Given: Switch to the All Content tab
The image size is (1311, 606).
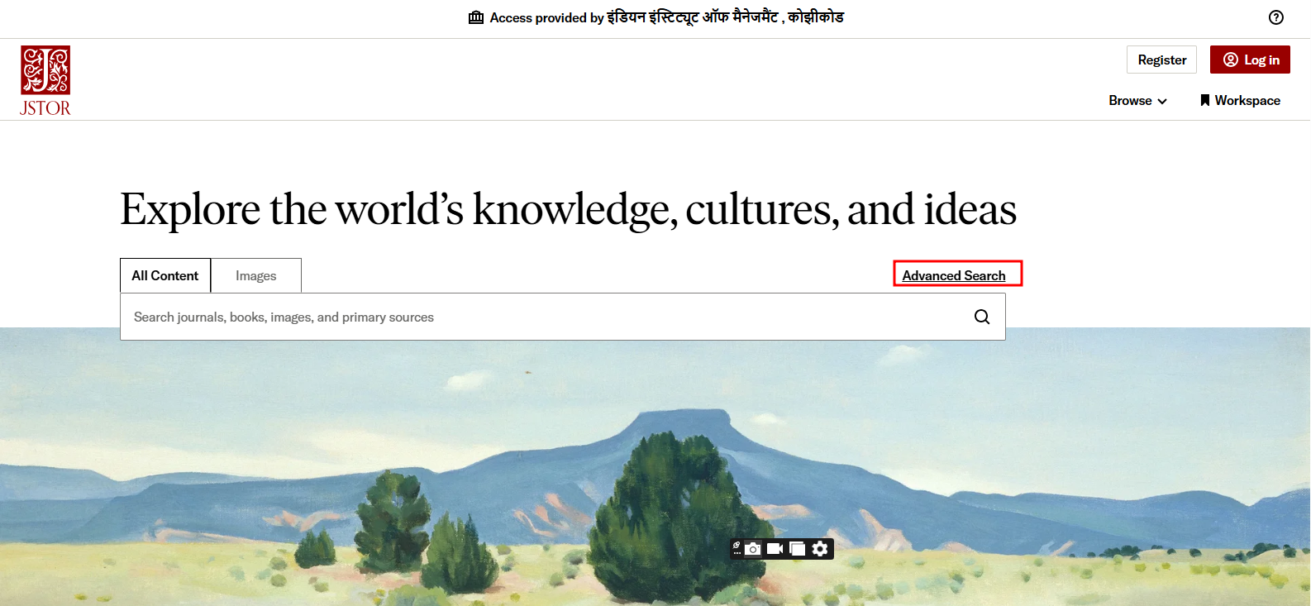Looking at the screenshot, I should pyautogui.click(x=165, y=275).
